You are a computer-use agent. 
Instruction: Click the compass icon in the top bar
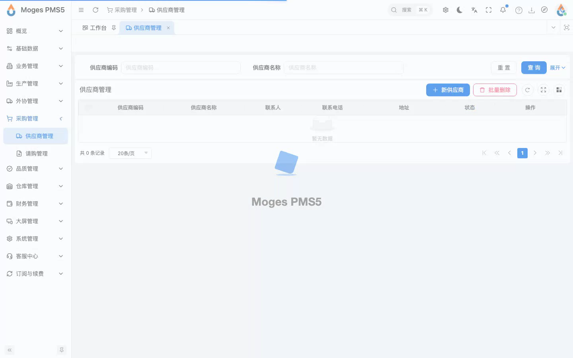tap(544, 10)
